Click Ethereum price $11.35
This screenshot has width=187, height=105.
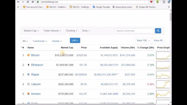(83, 65)
